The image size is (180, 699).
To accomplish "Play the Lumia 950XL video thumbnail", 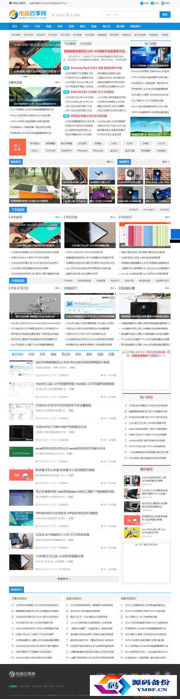I will 157,174.
